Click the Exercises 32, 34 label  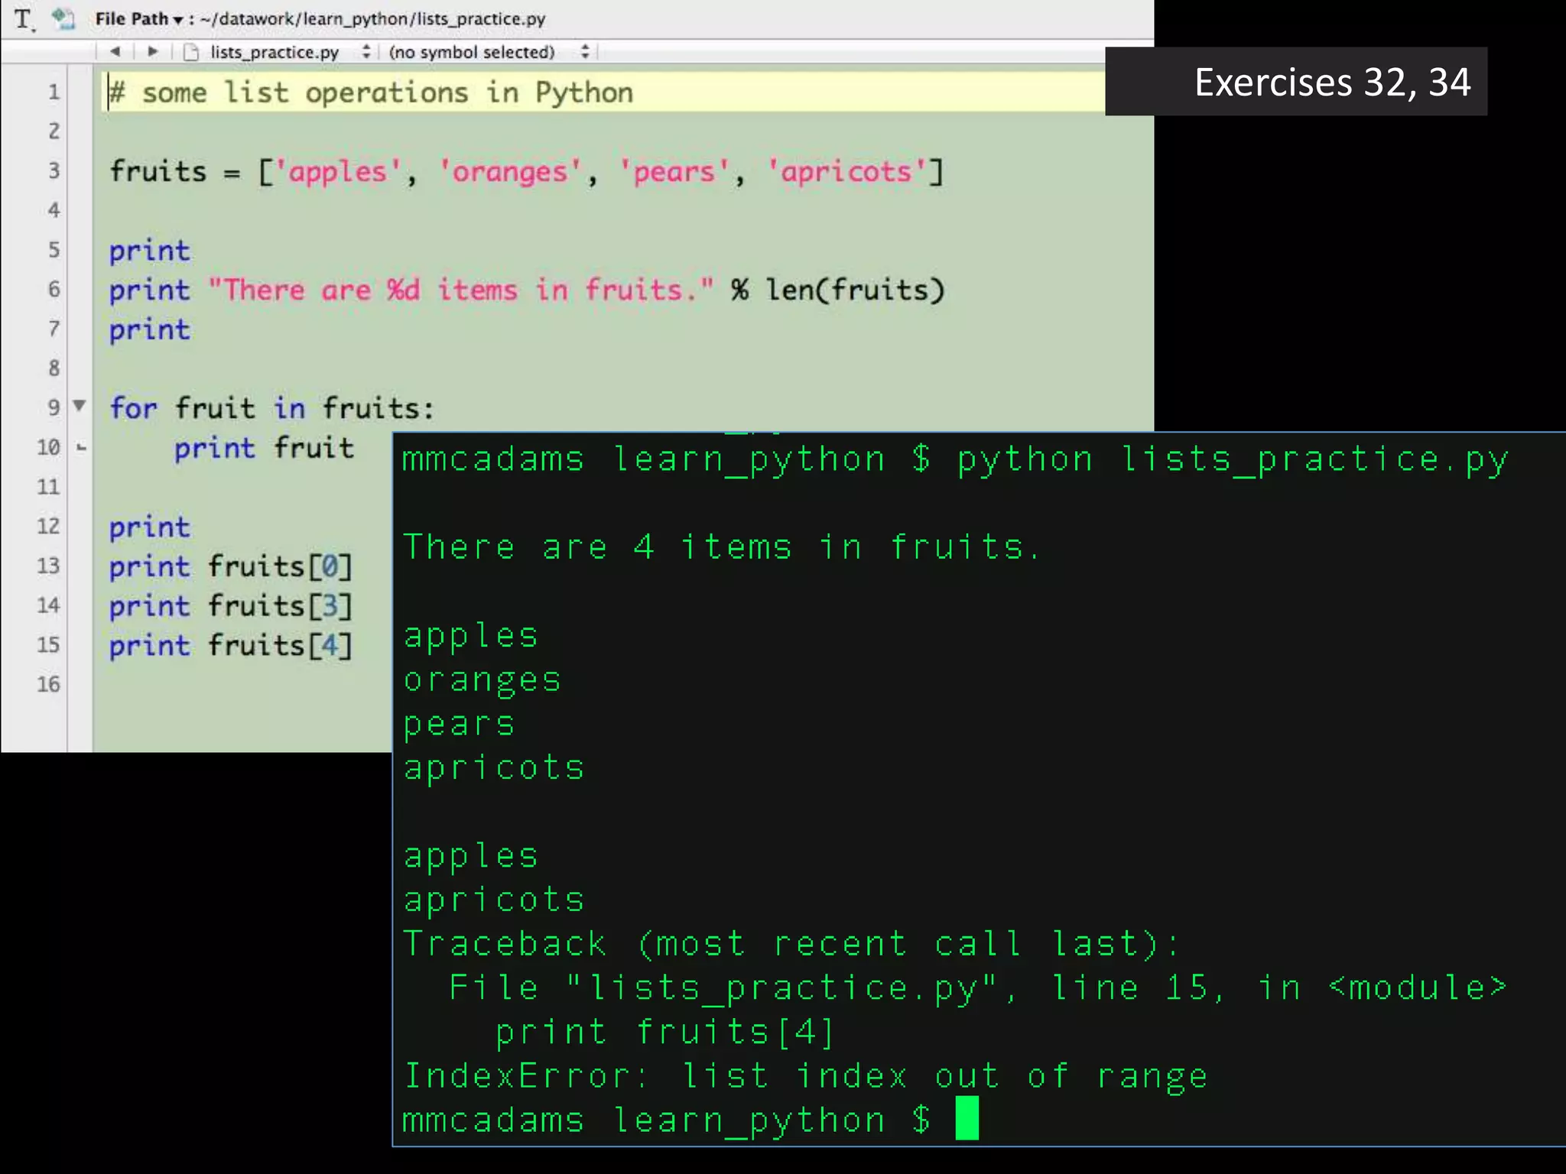1331,83
